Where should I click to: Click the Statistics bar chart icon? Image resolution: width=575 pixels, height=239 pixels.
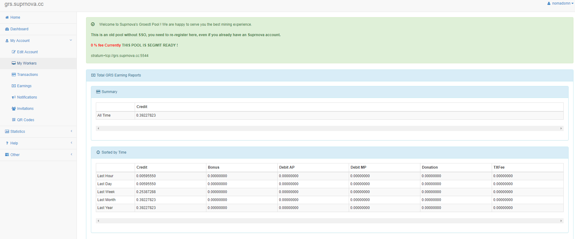[x=7, y=132]
